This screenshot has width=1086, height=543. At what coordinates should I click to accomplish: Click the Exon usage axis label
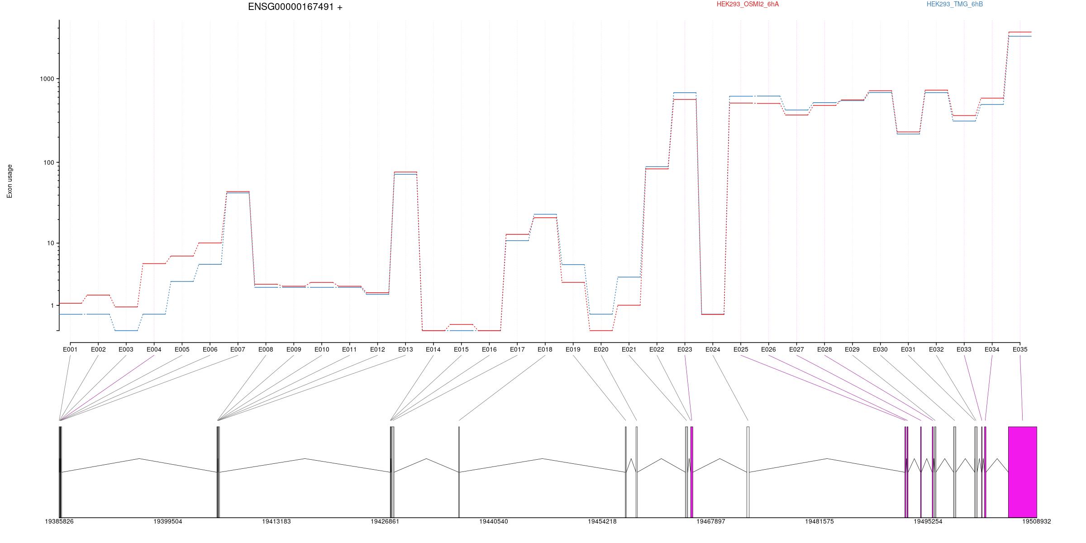click(x=10, y=181)
